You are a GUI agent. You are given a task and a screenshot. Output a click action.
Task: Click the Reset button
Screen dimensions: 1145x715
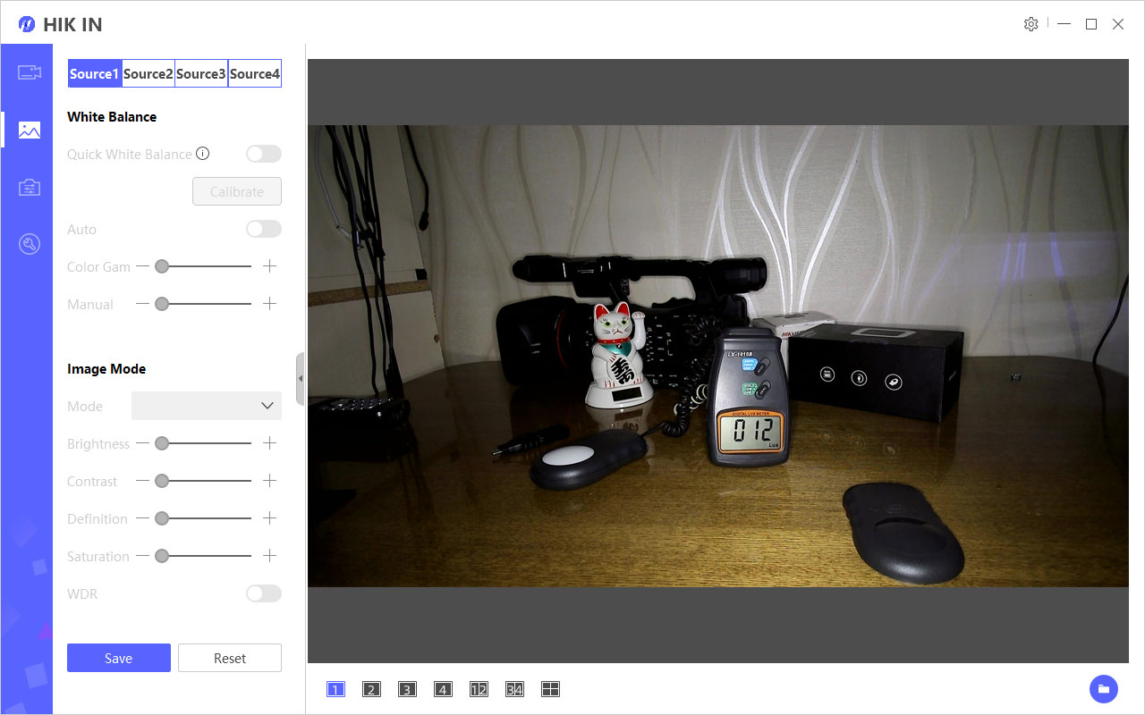(230, 658)
